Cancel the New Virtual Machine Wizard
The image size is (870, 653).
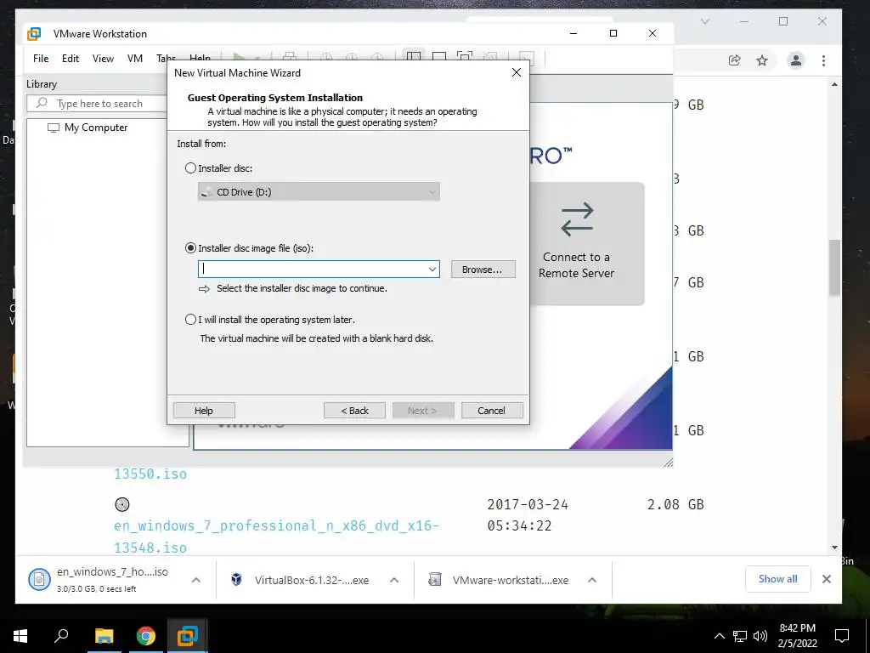(492, 411)
